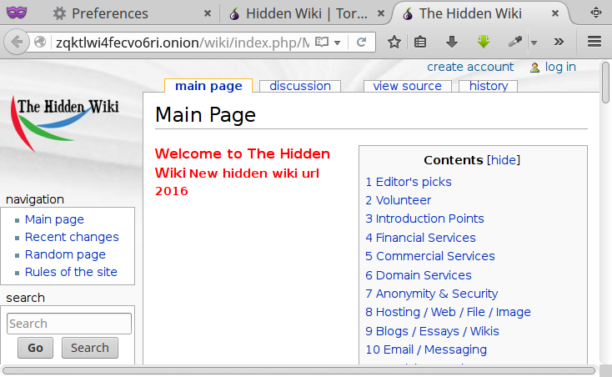Switch to Hidden Wiki | Tor... tab
The image size is (612, 377).
click(307, 13)
